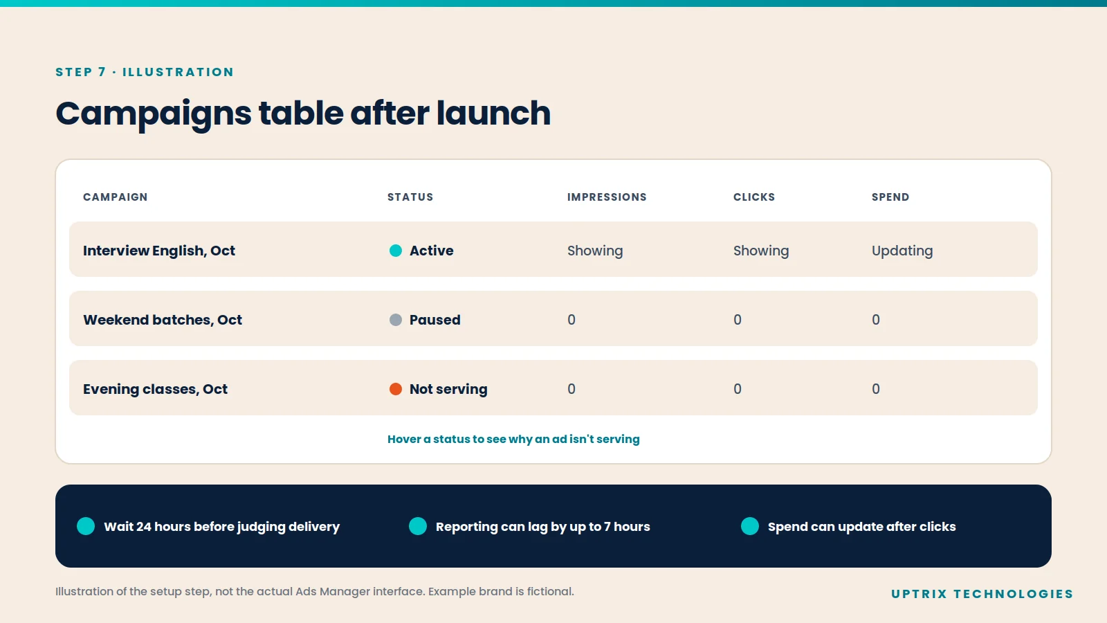Click Wait 24 hours before judging delivery
This screenshot has height=623, width=1107.
point(221,527)
